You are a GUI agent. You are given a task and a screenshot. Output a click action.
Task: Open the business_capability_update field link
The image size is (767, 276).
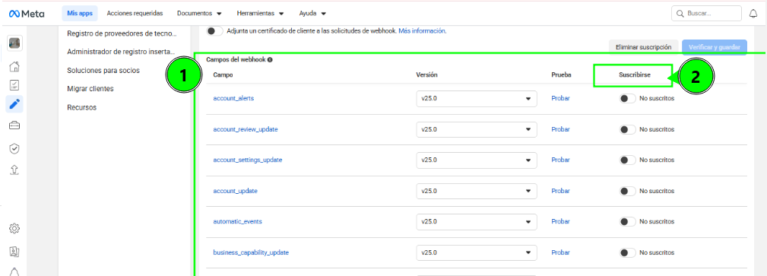point(251,253)
